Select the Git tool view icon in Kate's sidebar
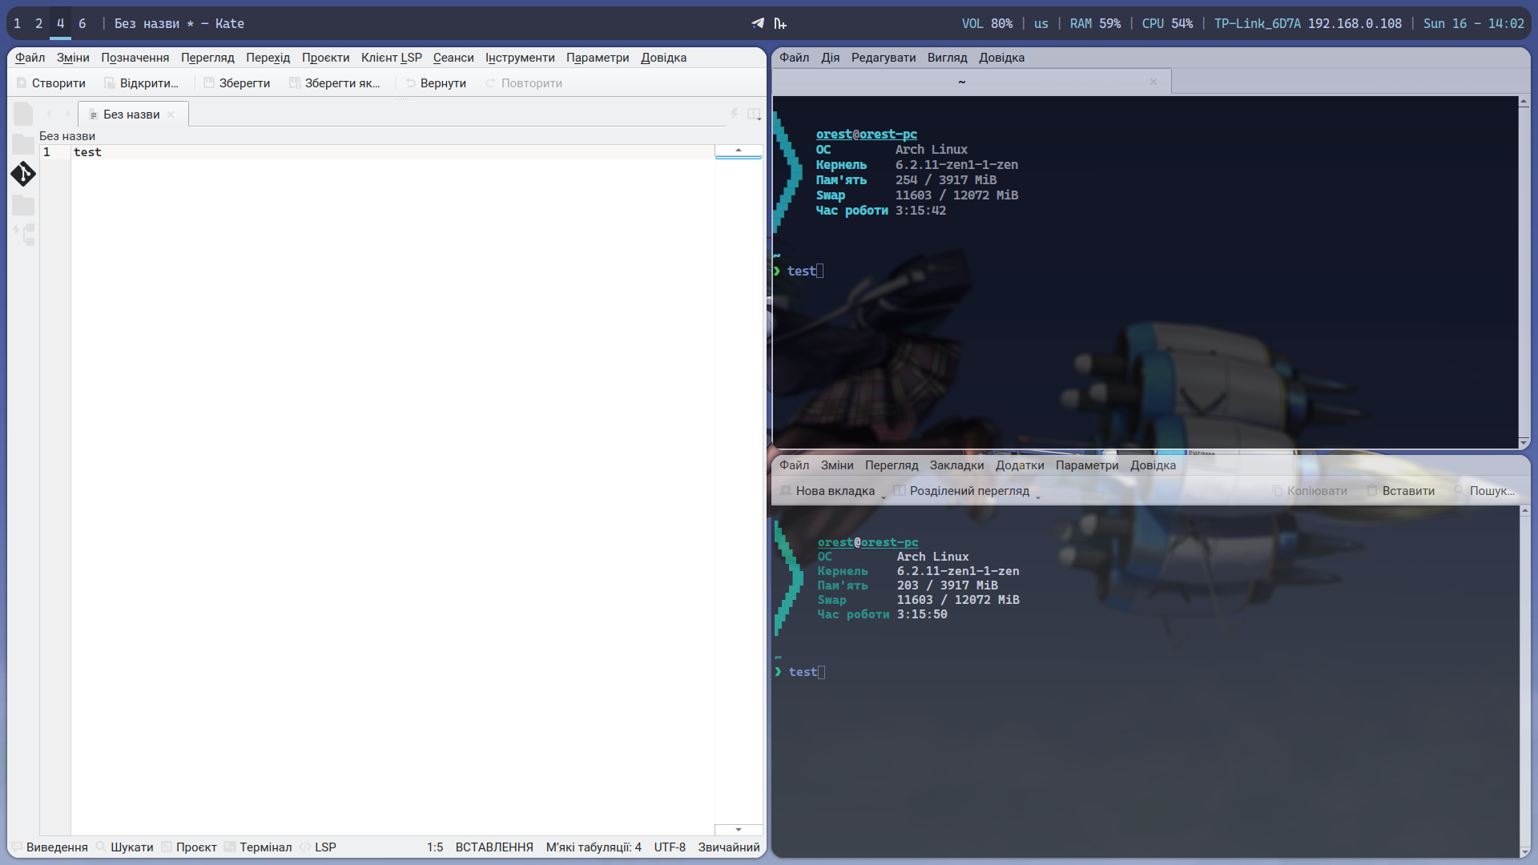 (x=23, y=174)
